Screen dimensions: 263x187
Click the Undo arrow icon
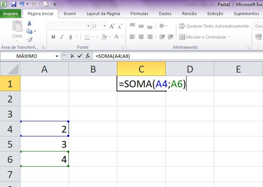click(x=22, y=4)
